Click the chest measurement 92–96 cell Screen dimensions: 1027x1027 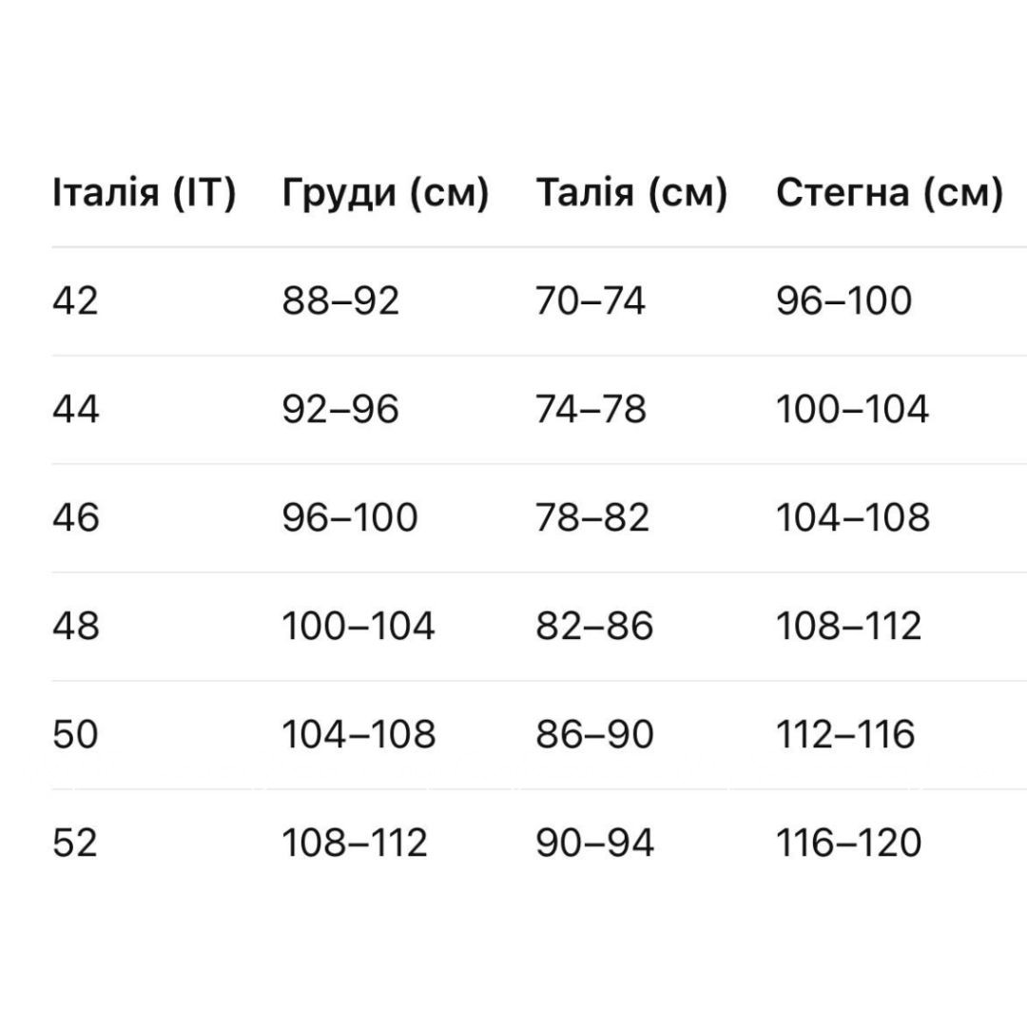tap(340, 410)
